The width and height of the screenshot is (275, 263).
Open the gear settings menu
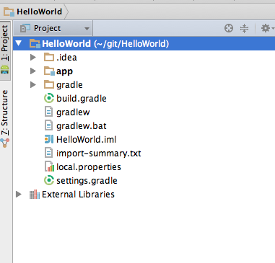coord(268,28)
